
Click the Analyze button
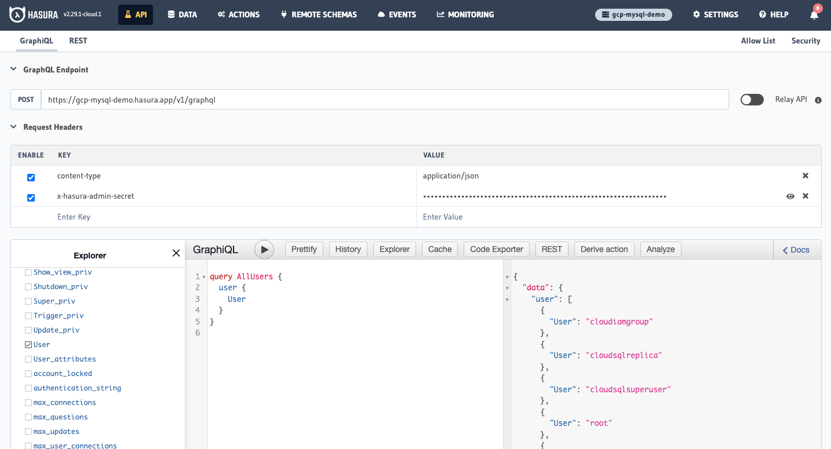(661, 249)
